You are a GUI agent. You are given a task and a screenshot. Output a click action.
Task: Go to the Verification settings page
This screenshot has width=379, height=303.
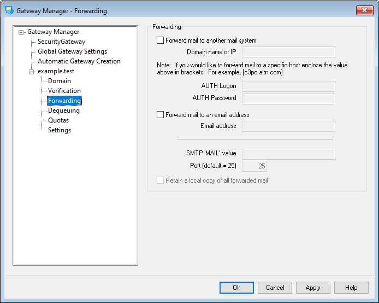click(x=64, y=91)
